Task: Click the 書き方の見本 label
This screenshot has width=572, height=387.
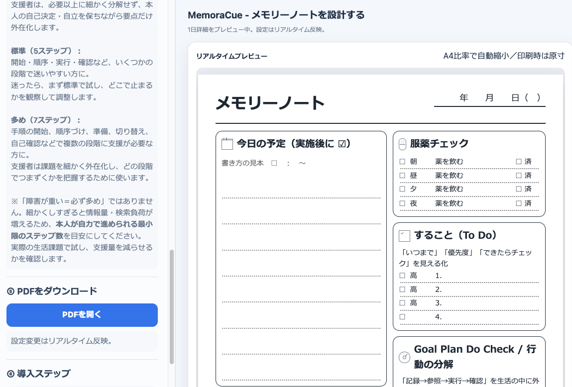Action: (242, 163)
